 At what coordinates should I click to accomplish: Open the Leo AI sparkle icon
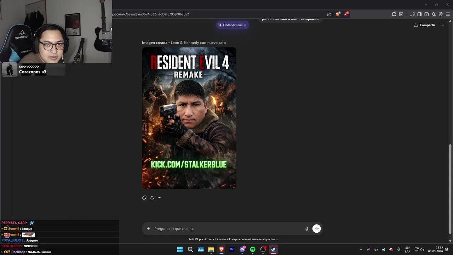tap(434, 14)
